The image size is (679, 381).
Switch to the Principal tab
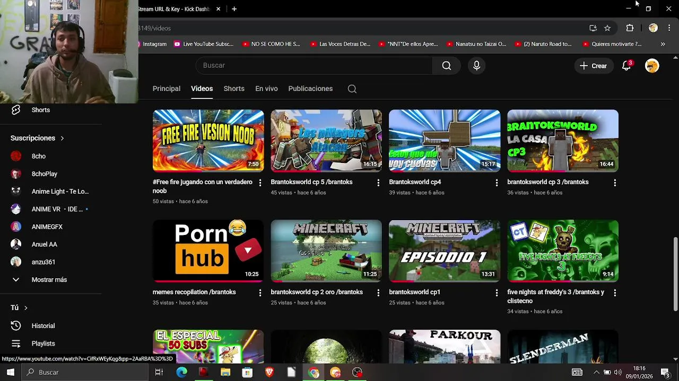coord(167,89)
